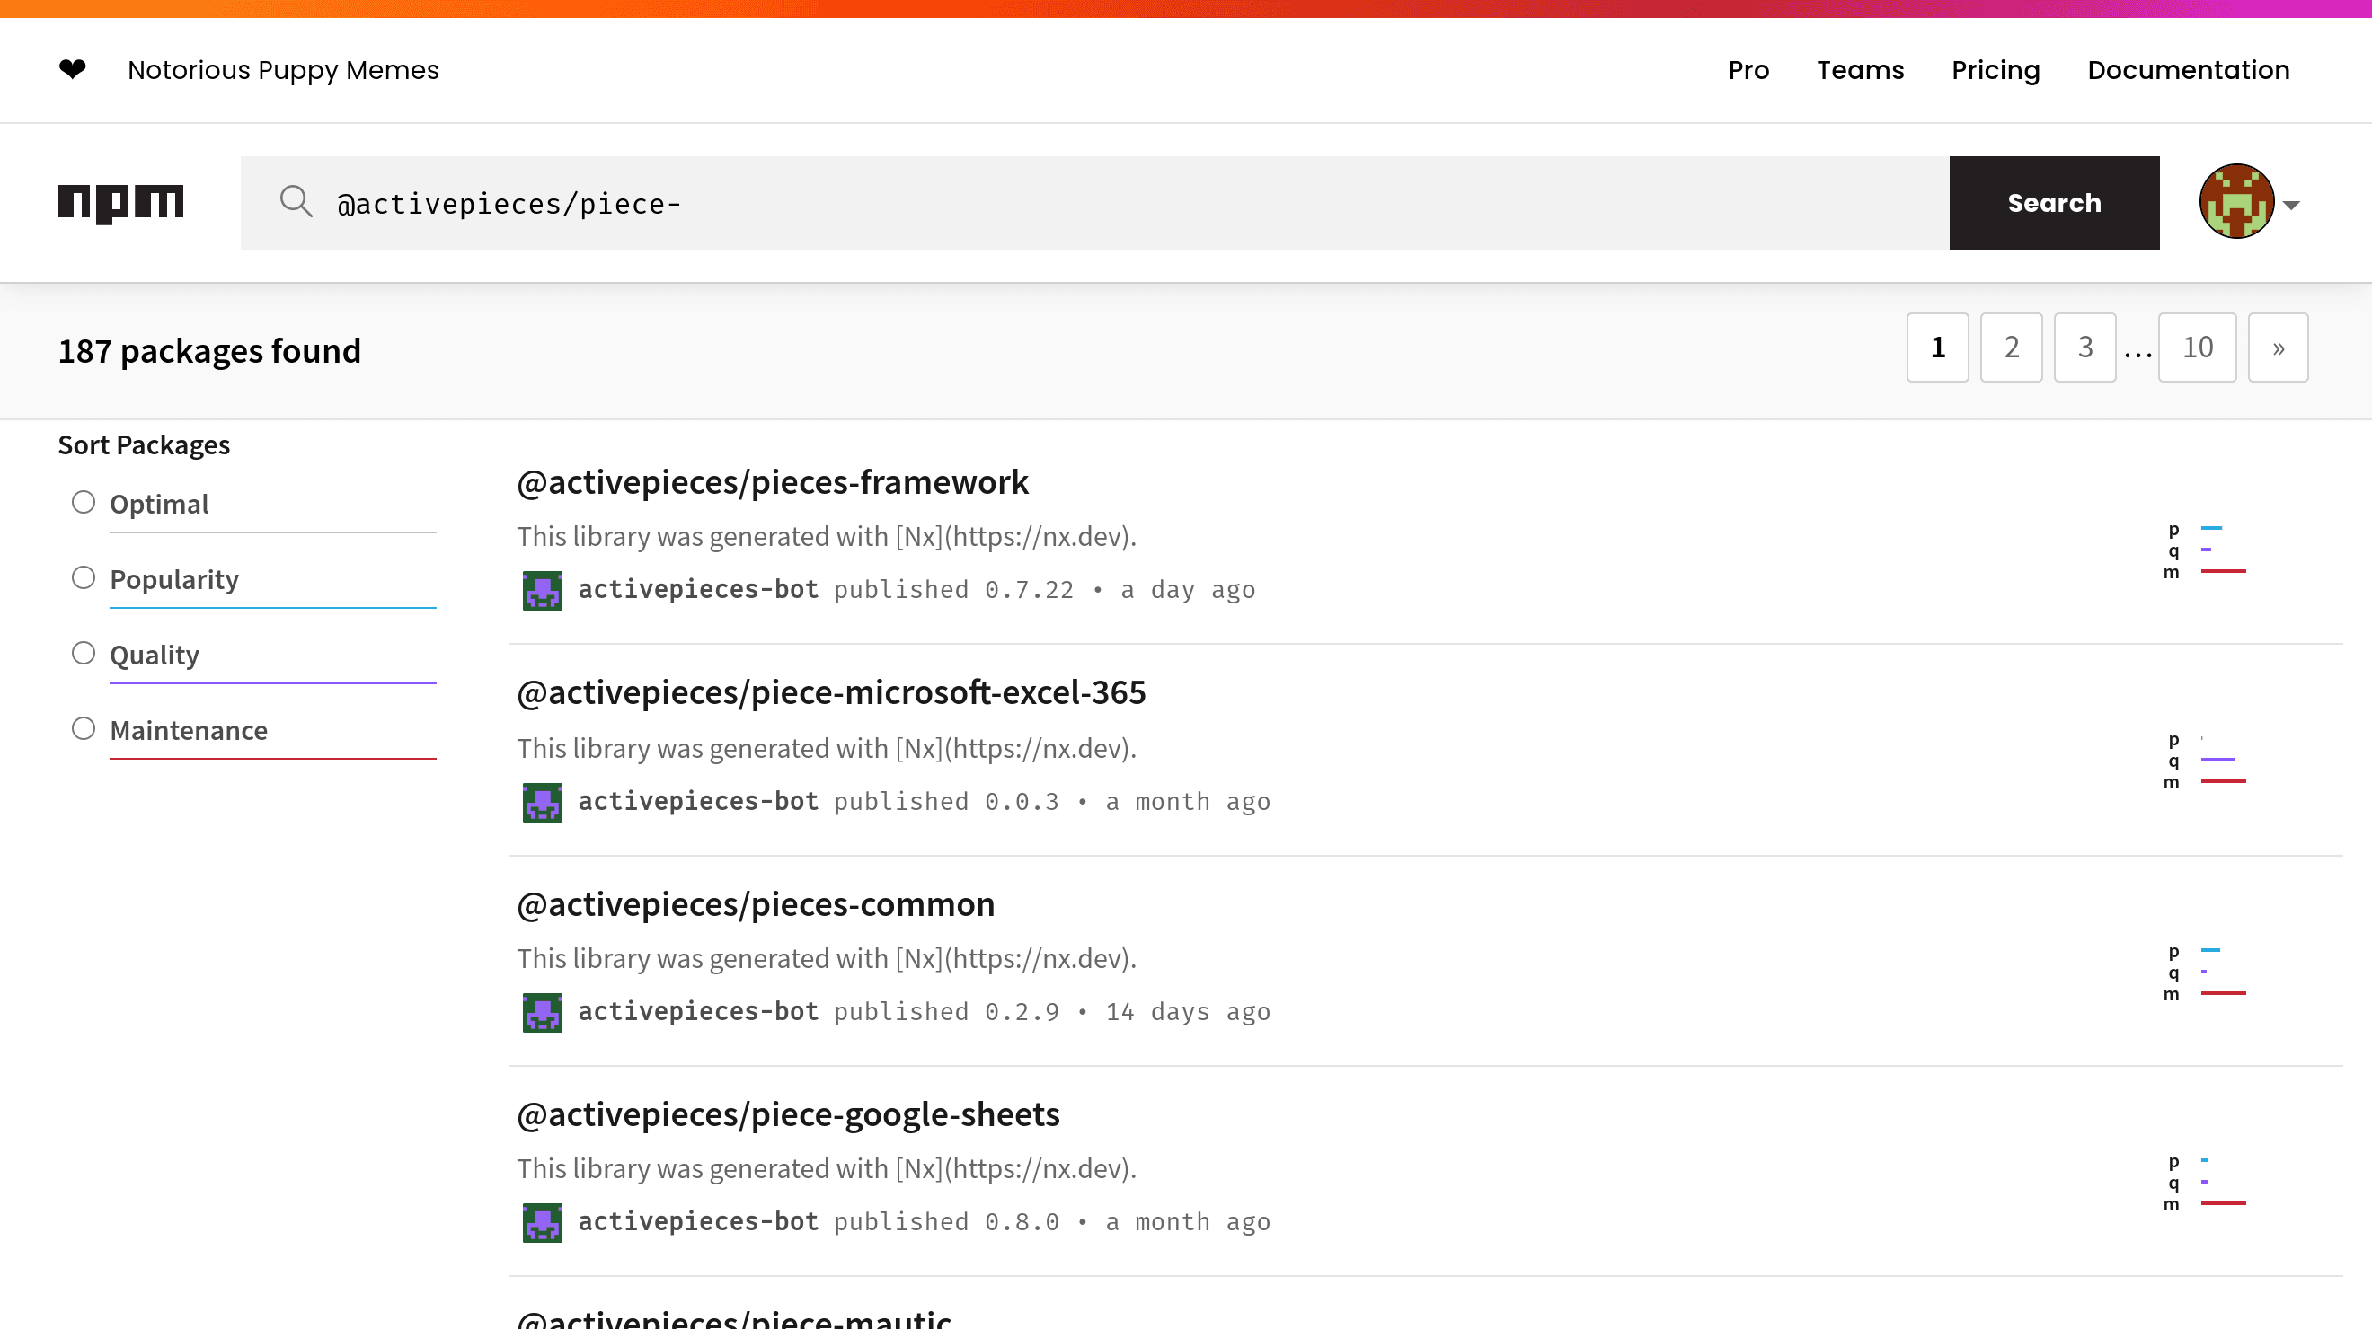
Task: Click 'published 0.2.9 • 14 days ago' text
Action: (1052, 1011)
